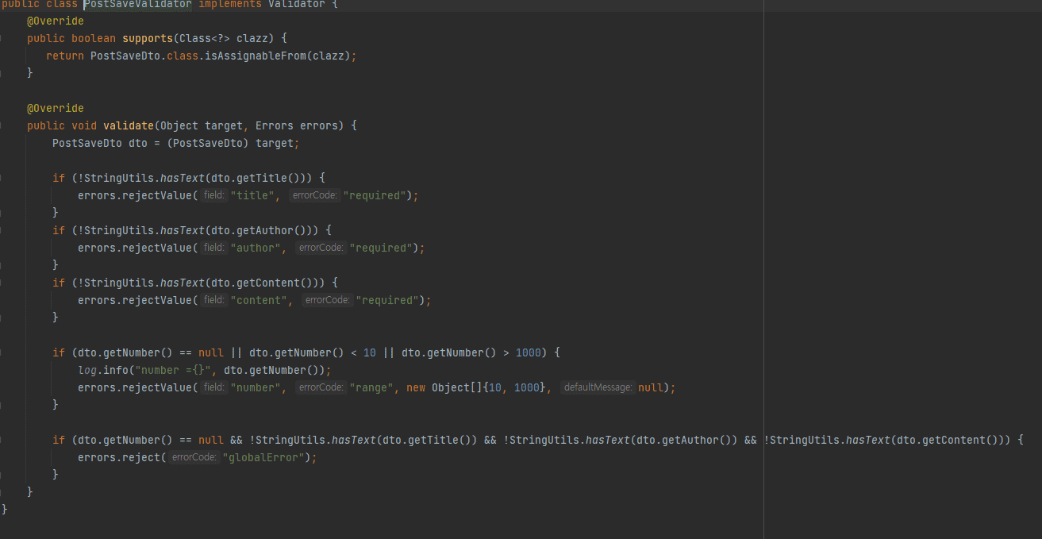Click the "field:" hint before "title"

pyautogui.click(x=214, y=195)
